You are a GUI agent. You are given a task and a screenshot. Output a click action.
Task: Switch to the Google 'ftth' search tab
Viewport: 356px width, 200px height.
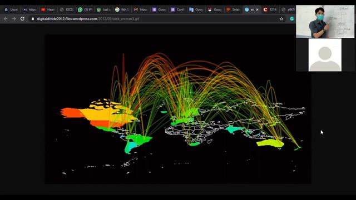click(122, 9)
